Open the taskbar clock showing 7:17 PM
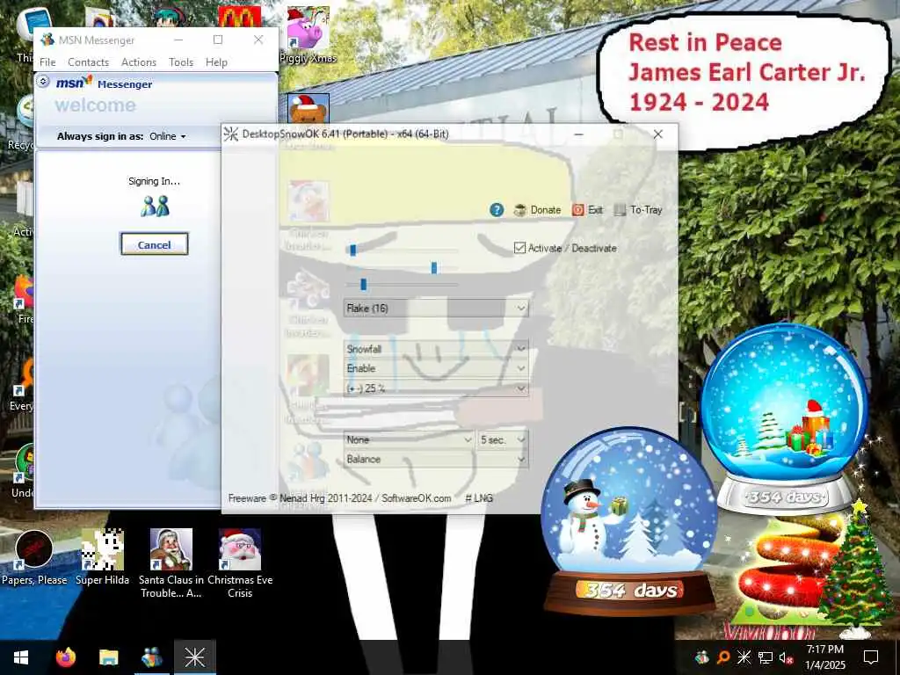 click(824, 657)
